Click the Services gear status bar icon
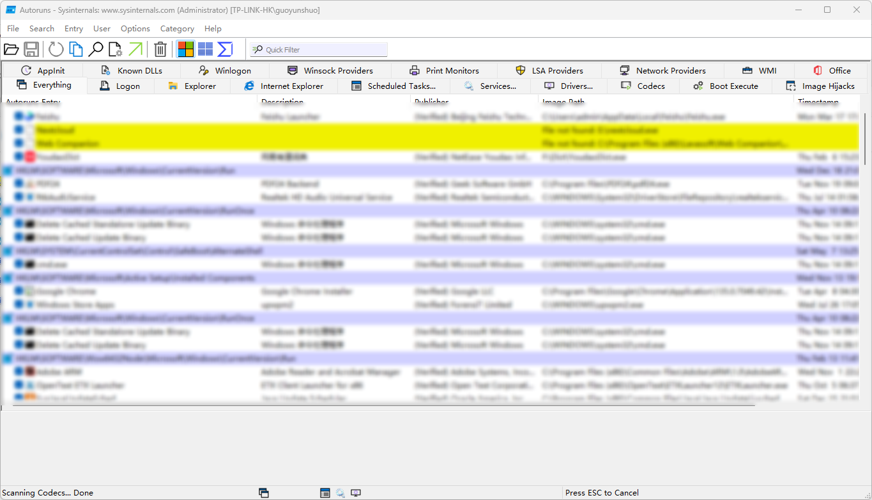Viewport: 872px width, 500px height. coord(340,493)
